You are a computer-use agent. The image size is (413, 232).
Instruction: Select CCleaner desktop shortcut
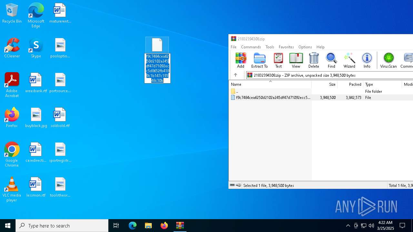click(12, 48)
